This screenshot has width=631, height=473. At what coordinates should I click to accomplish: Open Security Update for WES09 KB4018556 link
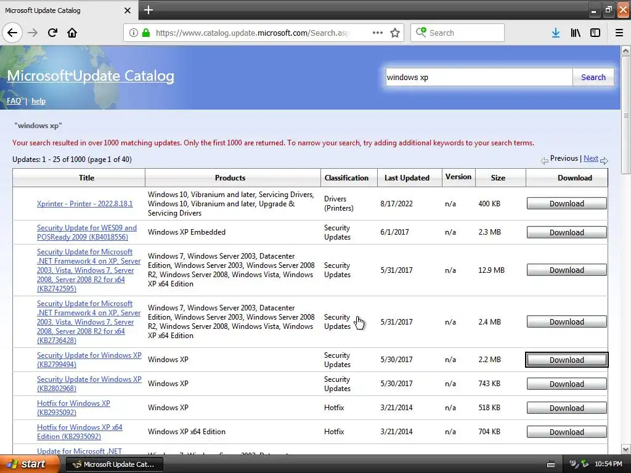point(86,232)
